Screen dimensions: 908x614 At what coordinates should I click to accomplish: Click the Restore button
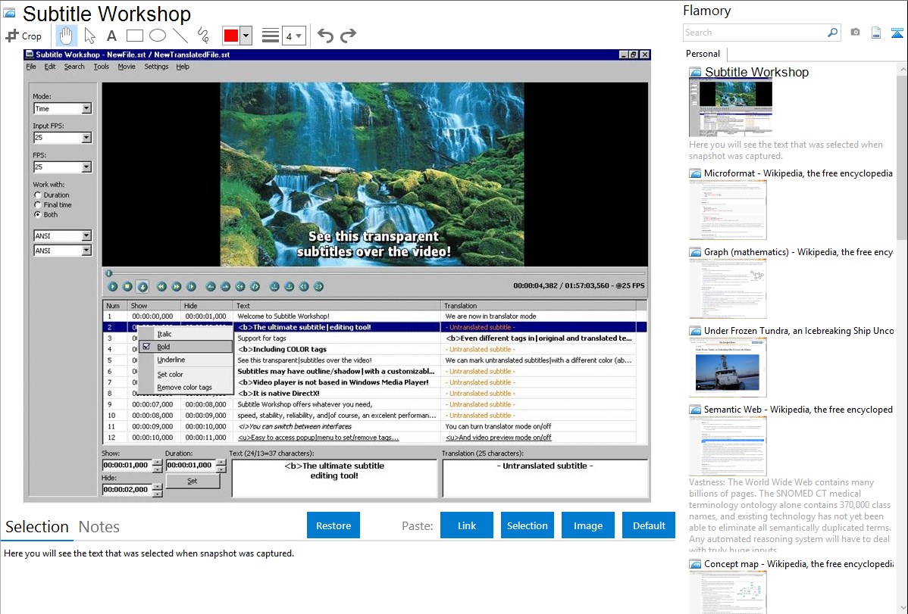333,525
